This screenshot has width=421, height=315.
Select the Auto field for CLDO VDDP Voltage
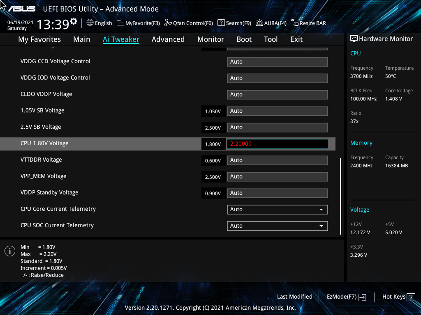pyautogui.click(x=277, y=94)
